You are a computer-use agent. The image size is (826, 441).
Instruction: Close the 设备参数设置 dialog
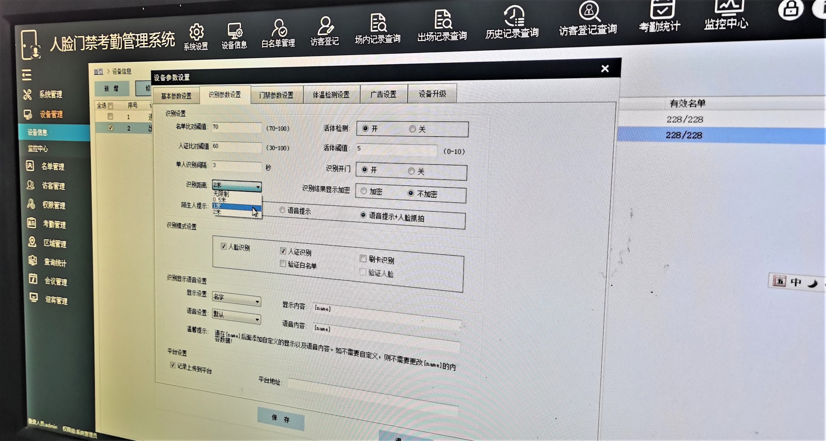pyautogui.click(x=605, y=68)
